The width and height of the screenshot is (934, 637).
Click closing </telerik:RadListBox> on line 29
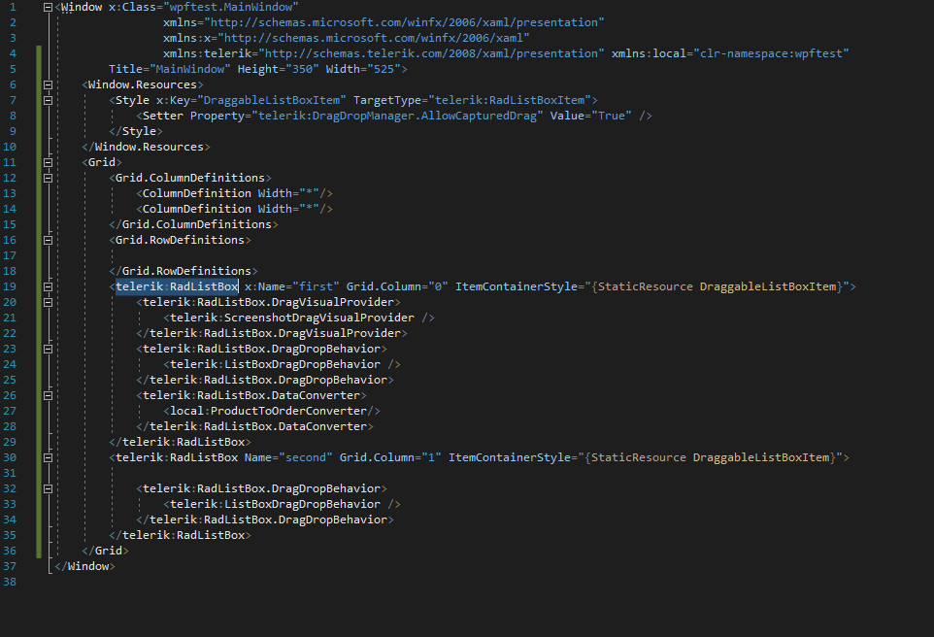180,442
